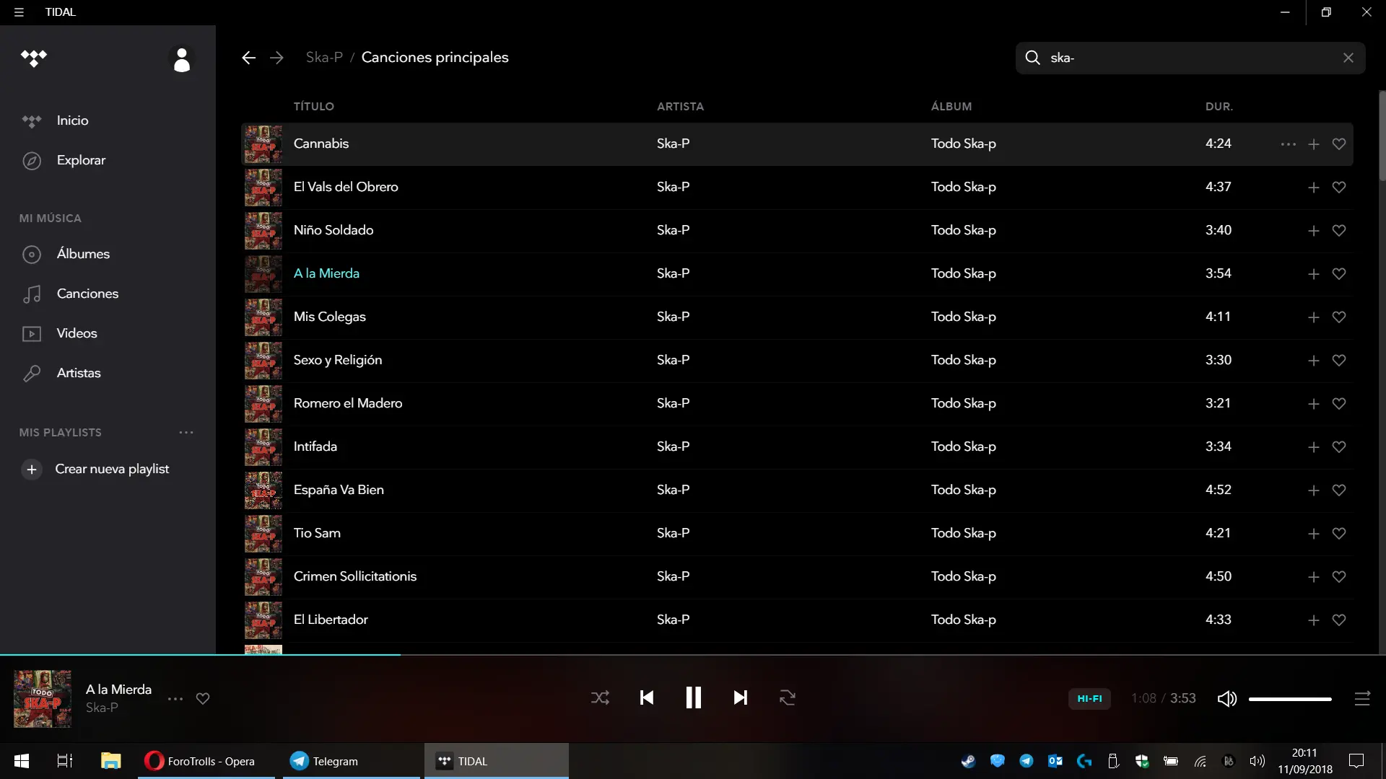Skip to next track
Image resolution: width=1386 pixels, height=779 pixels.
(x=741, y=697)
